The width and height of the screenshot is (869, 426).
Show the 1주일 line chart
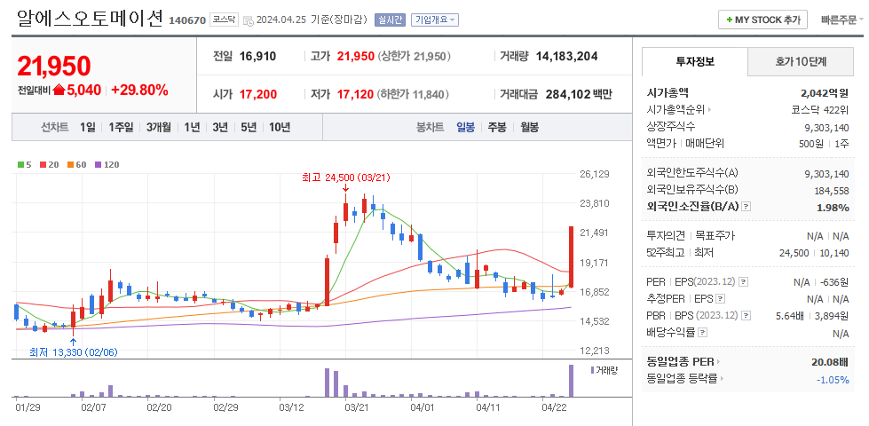point(121,128)
